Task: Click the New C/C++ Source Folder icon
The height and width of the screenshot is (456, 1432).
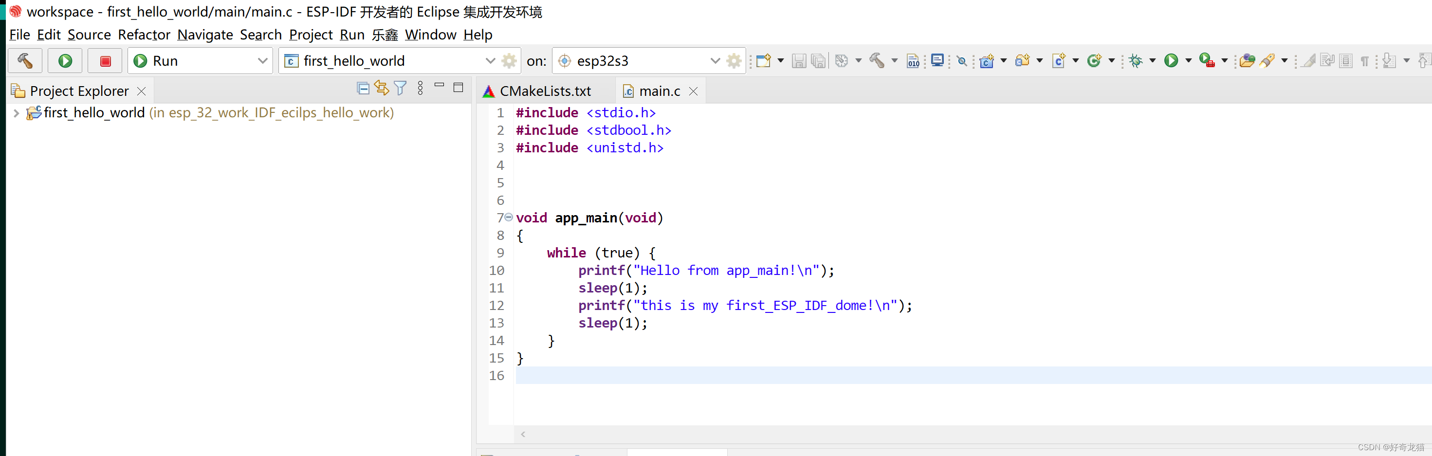Action: pos(1022,61)
